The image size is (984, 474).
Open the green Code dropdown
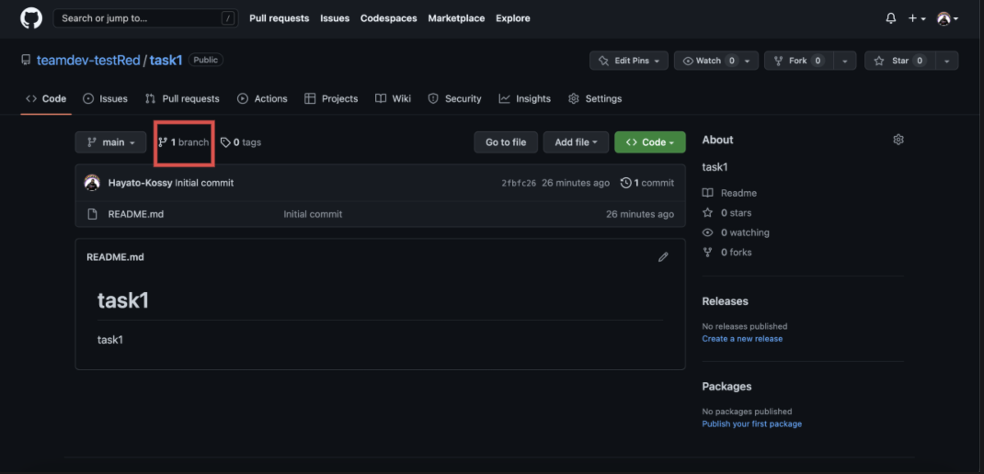point(650,142)
